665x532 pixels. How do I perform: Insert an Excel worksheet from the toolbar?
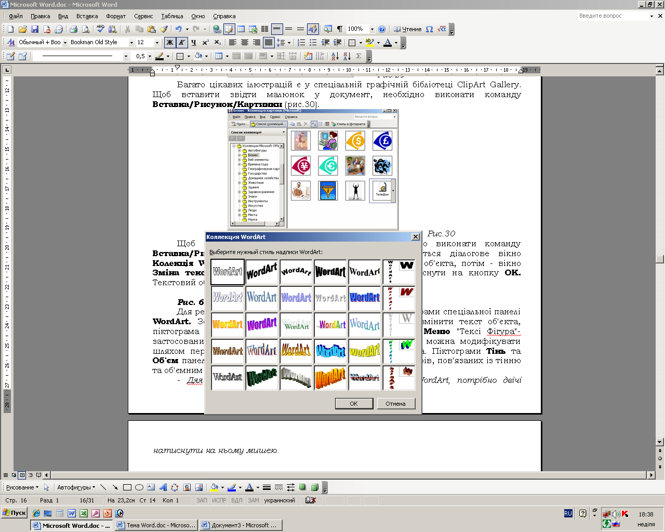pyautogui.click(x=253, y=29)
